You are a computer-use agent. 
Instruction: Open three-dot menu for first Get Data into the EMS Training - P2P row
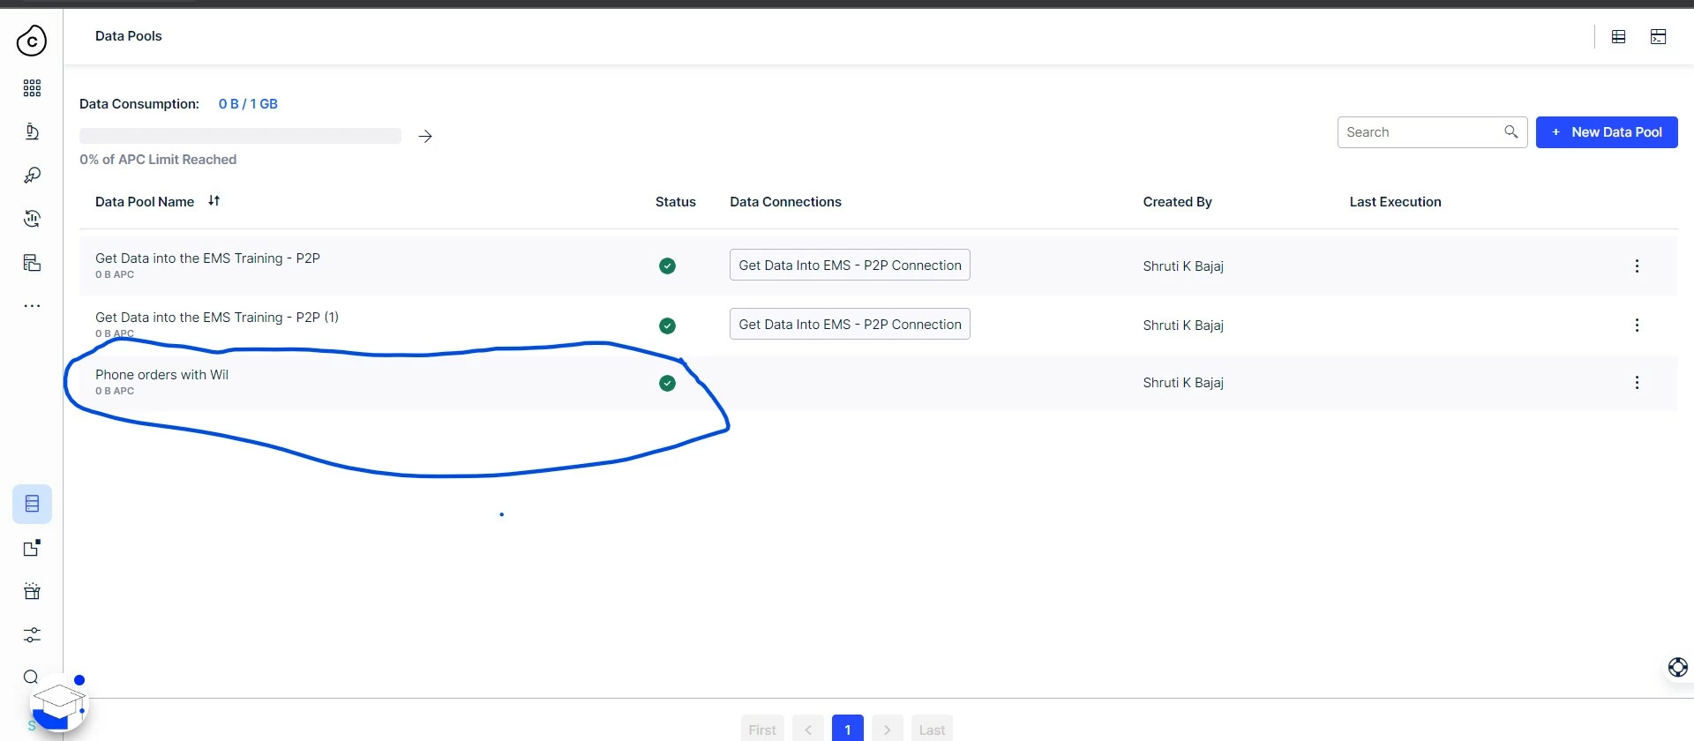[x=1637, y=266]
